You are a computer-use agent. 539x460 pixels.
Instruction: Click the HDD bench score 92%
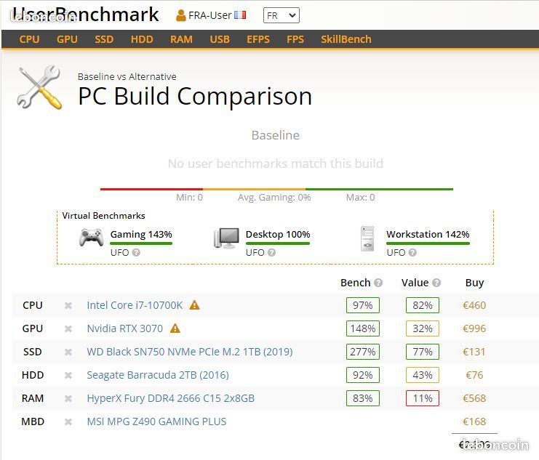coord(363,375)
